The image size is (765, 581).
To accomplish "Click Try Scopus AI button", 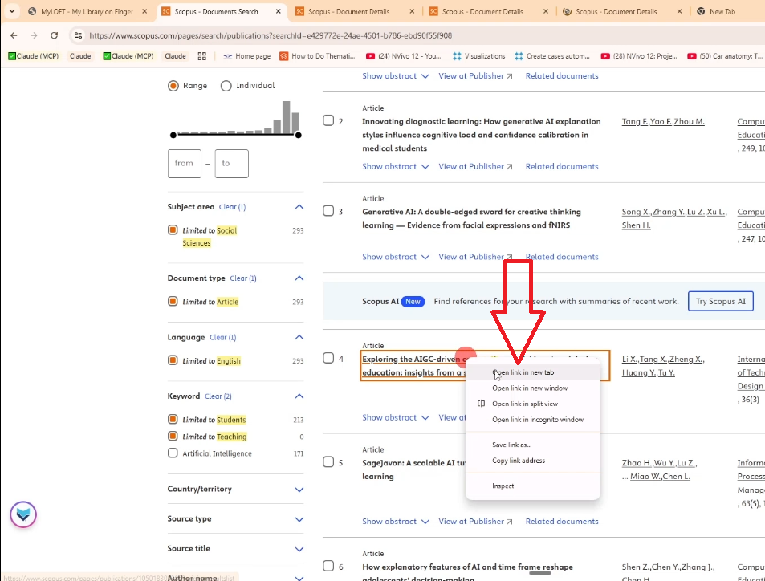I will click(721, 301).
